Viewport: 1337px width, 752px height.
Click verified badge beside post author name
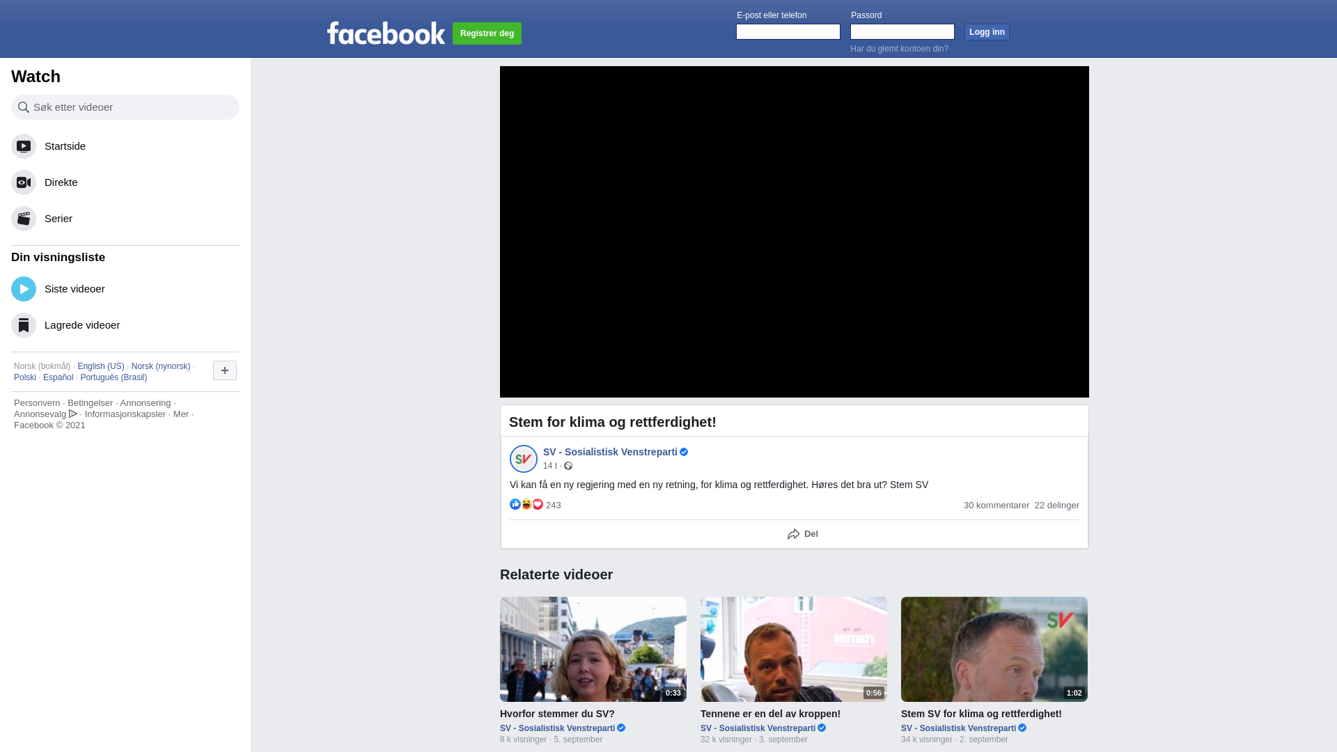pyautogui.click(x=684, y=452)
